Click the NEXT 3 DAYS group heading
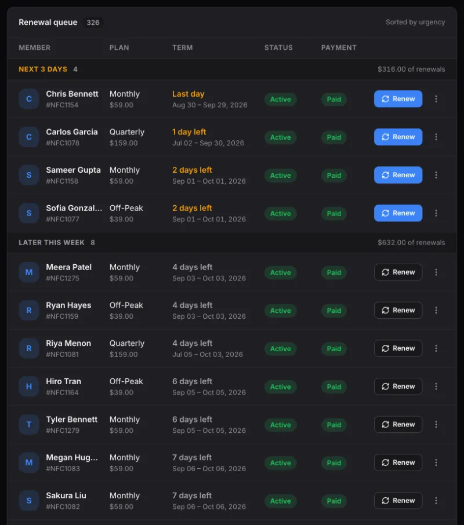 pos(43,70)
